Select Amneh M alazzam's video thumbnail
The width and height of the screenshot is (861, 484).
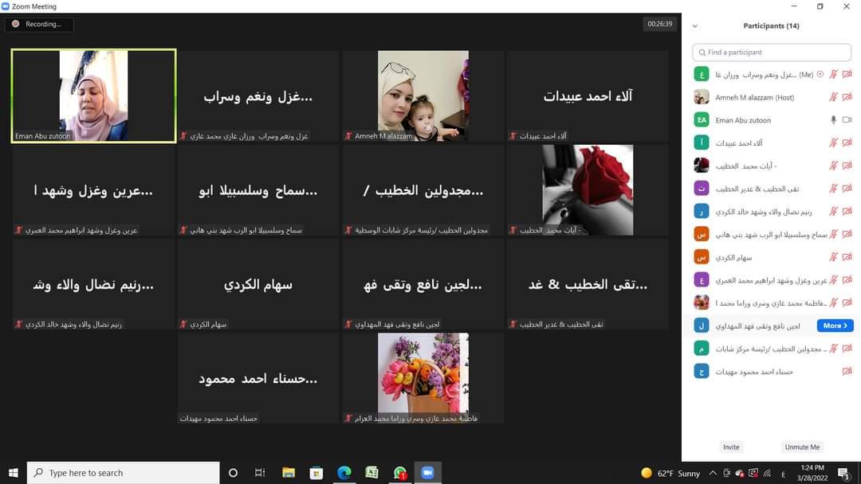click(x=423, y=96)
